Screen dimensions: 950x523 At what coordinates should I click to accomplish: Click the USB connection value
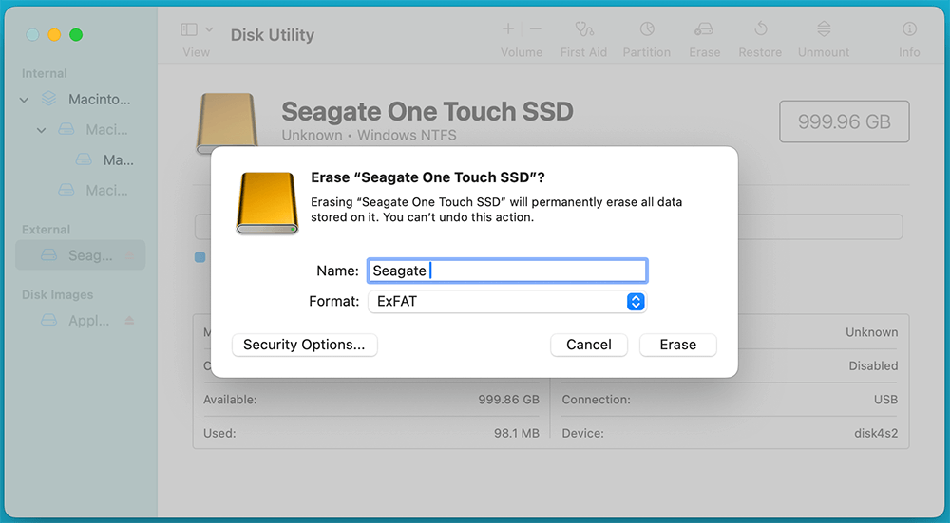pyautogui.click(x=885, y=400)
